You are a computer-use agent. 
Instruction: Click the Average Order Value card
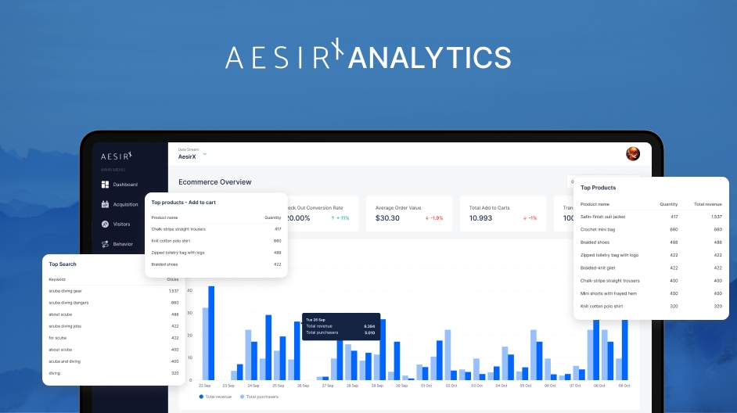[x=409, y=214]
